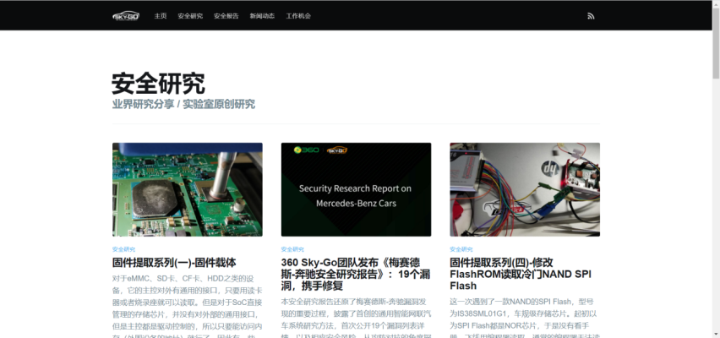Open circuit board article thumbnail
The width and height of the screenshot is (720, 338).
coord(188,189)
